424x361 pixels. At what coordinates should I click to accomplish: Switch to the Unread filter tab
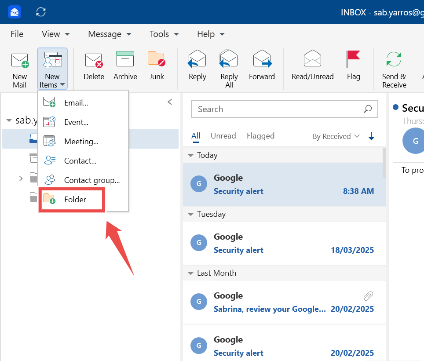click(223, 136)
